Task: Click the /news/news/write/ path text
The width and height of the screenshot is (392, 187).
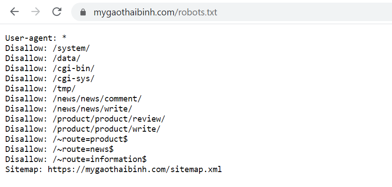Action: click(92, 109)
